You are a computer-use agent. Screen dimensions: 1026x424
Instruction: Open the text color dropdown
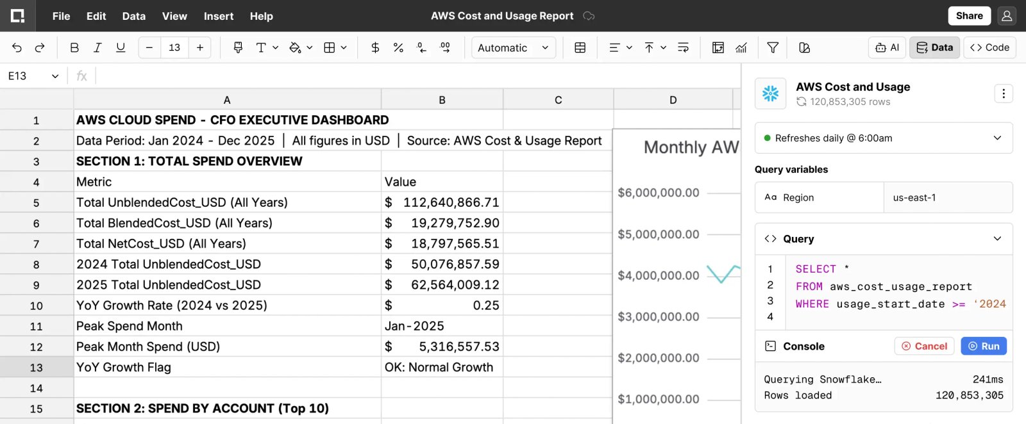click(x=267, y=47)
